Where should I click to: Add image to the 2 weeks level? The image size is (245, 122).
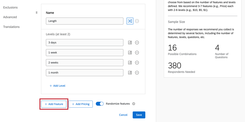130,63
